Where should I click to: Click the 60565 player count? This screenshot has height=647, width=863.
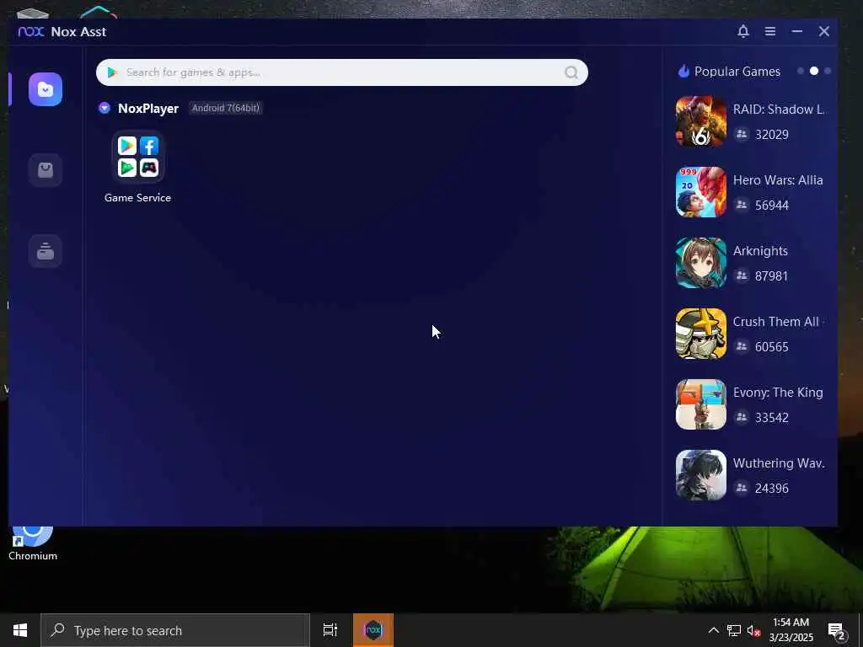772,346
